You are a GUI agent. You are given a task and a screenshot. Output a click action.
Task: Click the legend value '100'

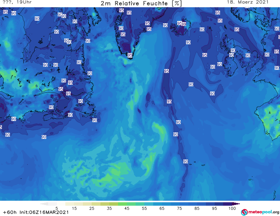pyautogui.click(x=232, y=208)
